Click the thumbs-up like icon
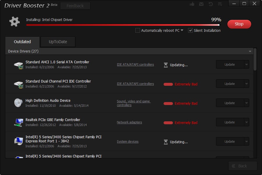Image resolution: width=262 pixels, height=175 pixels. point(192,4)
